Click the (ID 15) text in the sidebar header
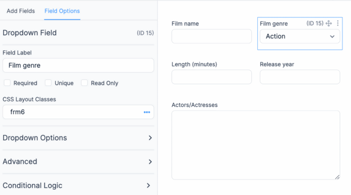 pyautogui.click(x=145, y=33)
